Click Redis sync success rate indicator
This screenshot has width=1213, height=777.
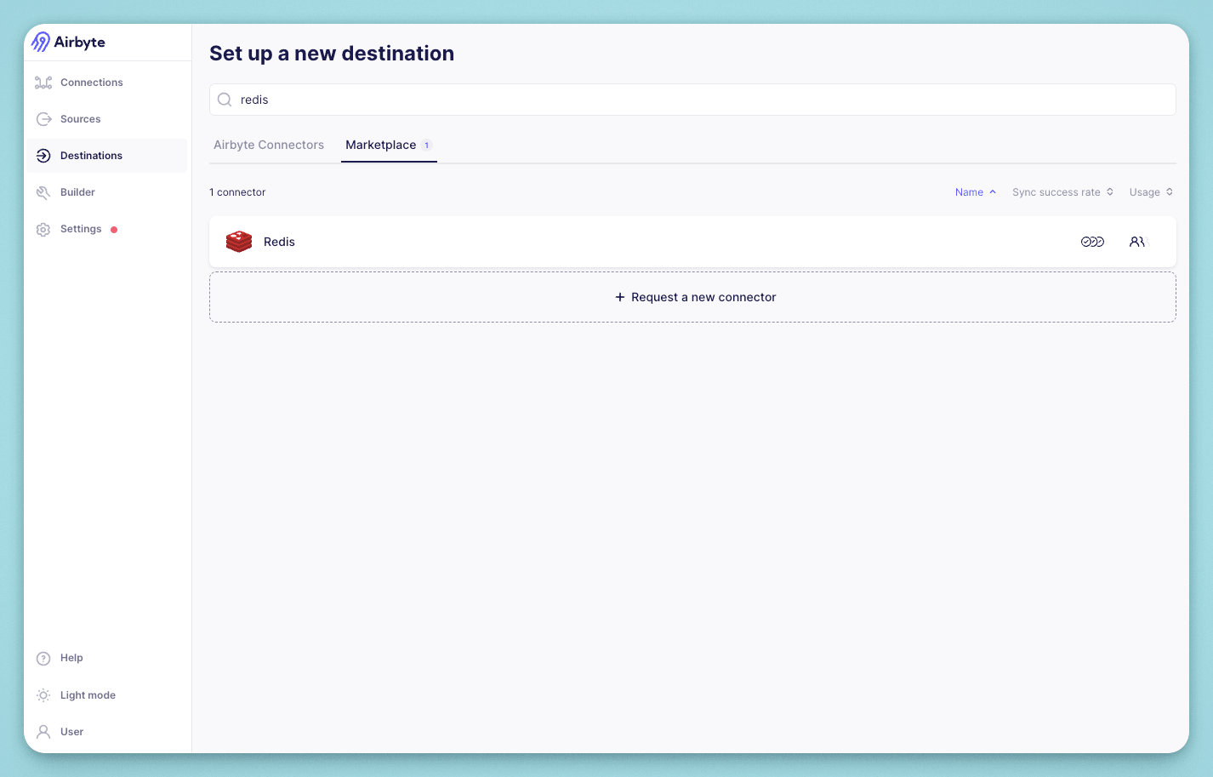point(1092,242)
